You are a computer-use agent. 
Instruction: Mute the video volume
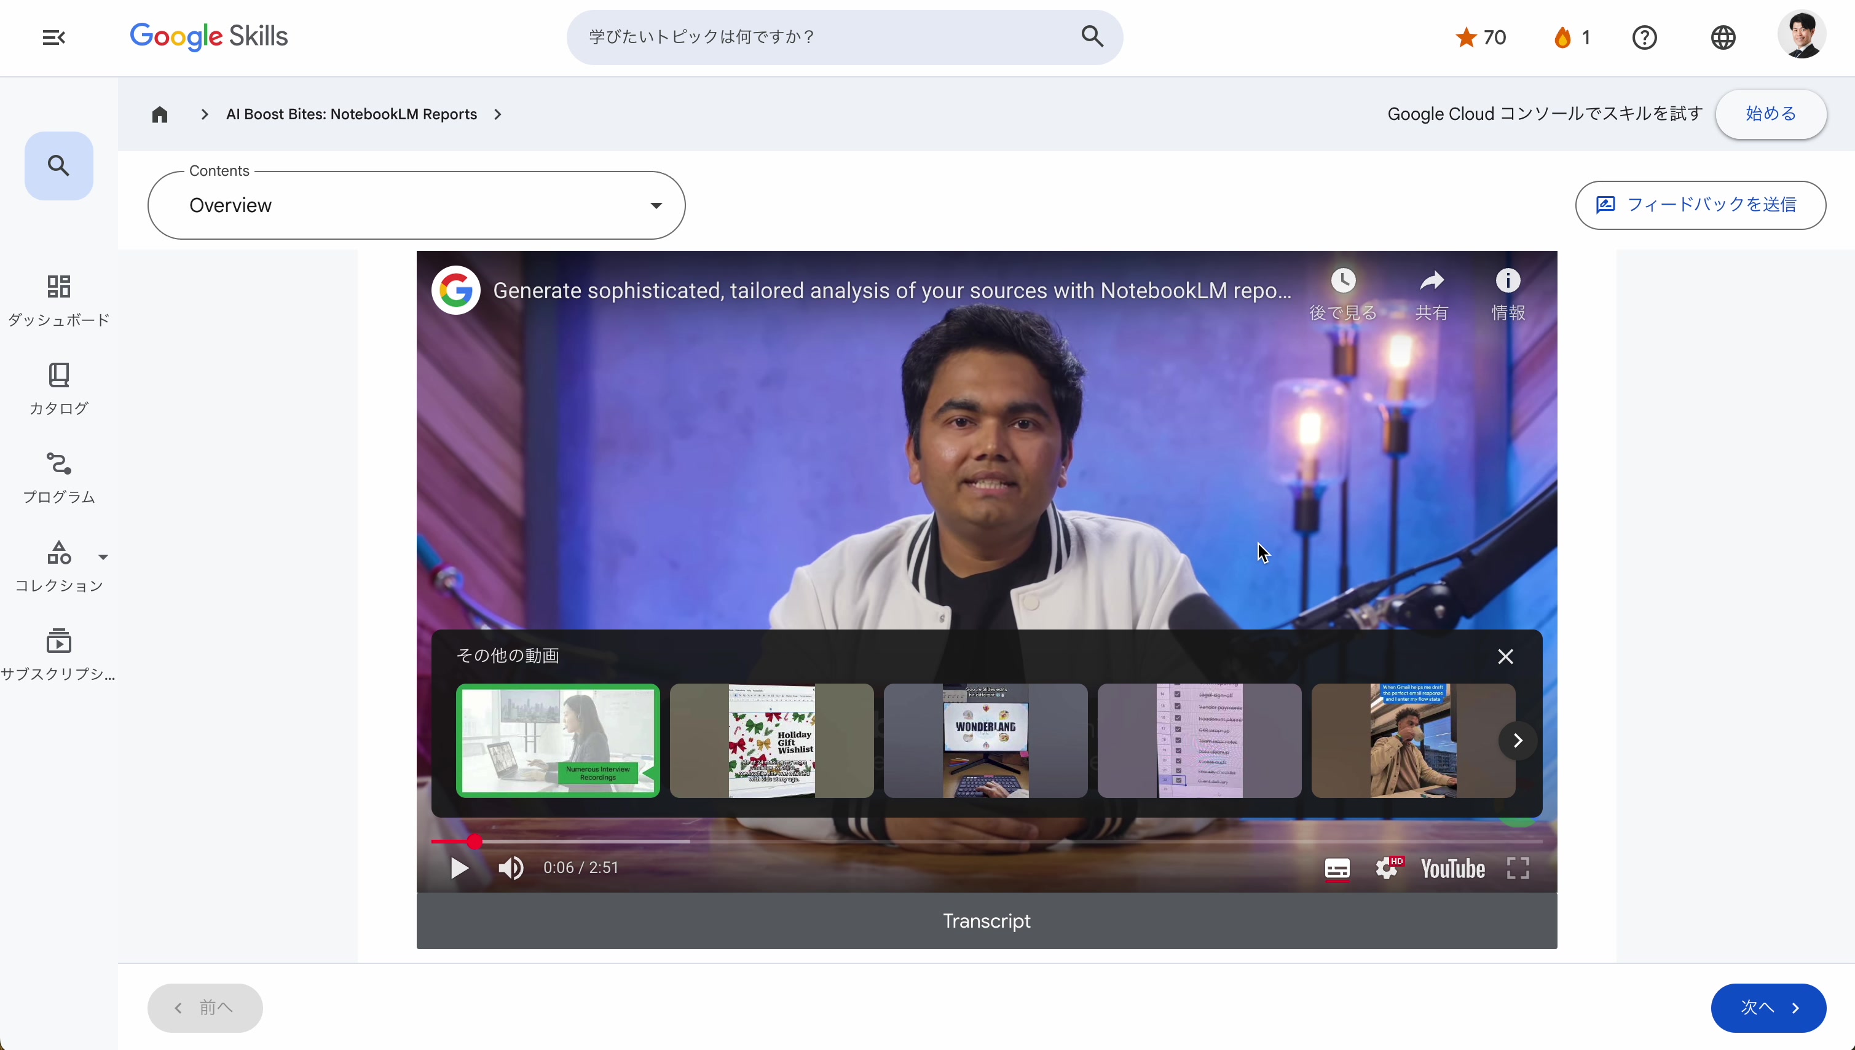[x=510, y=868]
